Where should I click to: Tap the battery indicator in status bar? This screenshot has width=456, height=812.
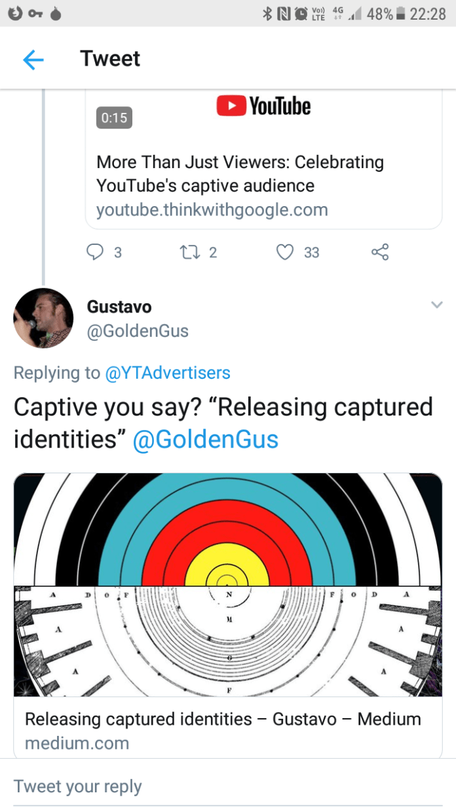[x=401, y=13]
